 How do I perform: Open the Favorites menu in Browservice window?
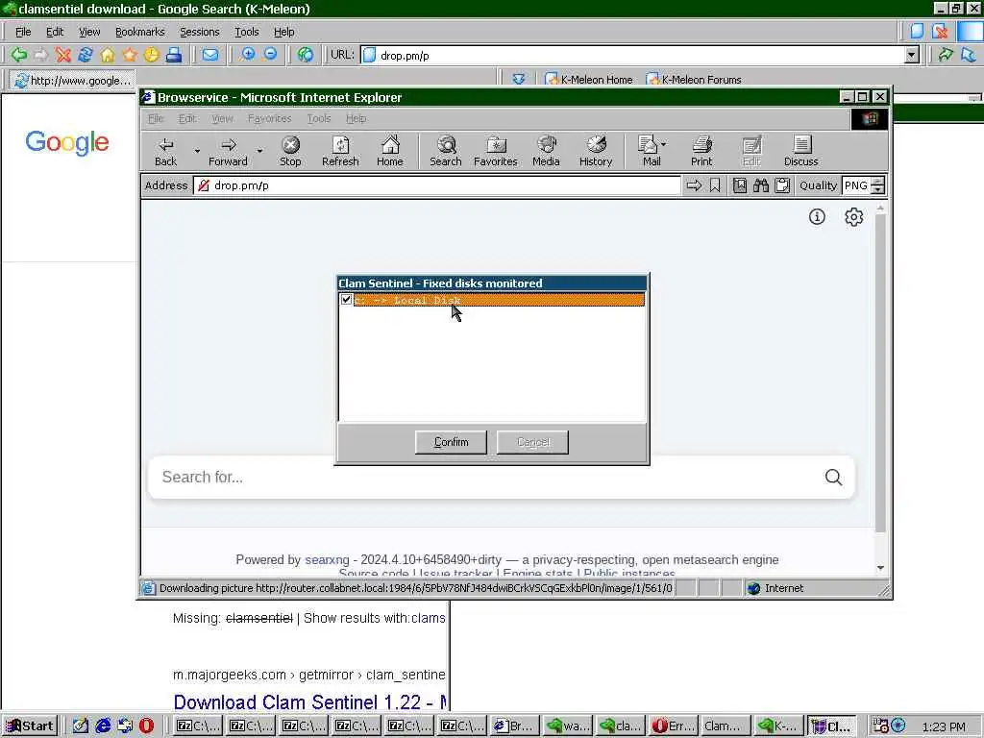pos(269,118)
